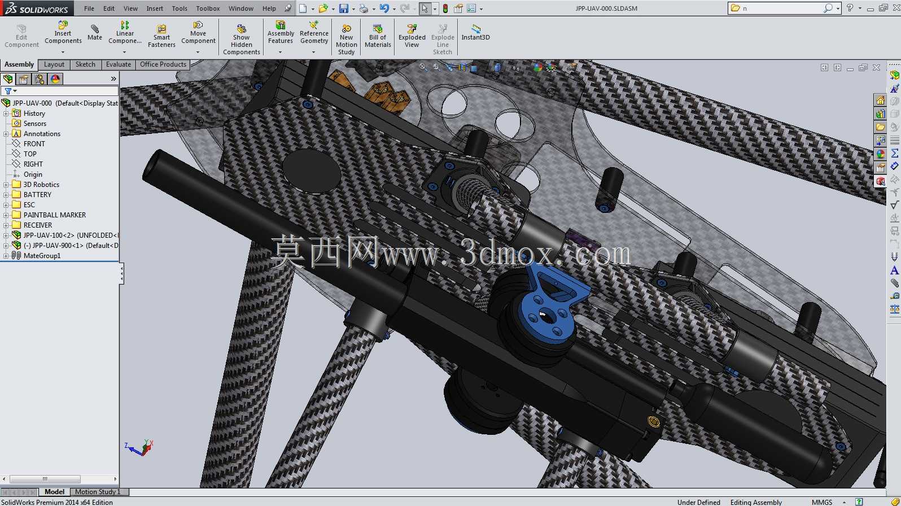Open the Toolbox menu

pyautogui.click(x=208, y=8)
